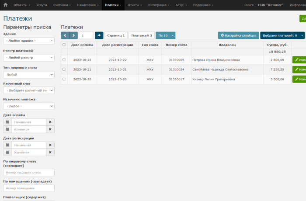
Task: Open the Отчеты menu
Action: [135, 5]
